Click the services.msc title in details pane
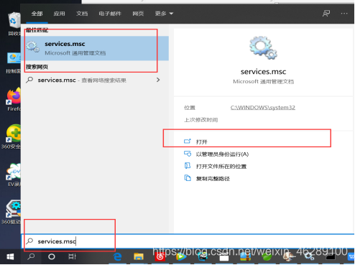 [x=263, y=72]
